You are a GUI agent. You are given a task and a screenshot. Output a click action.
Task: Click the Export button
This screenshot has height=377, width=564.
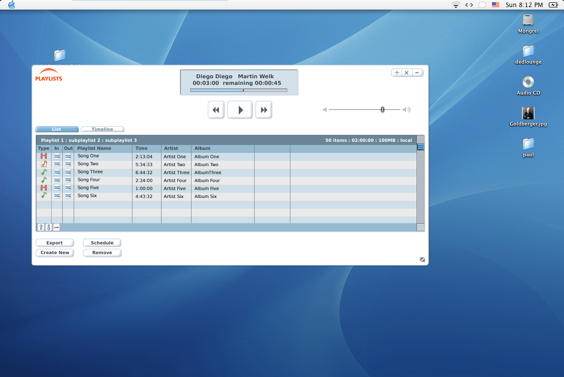55,243
